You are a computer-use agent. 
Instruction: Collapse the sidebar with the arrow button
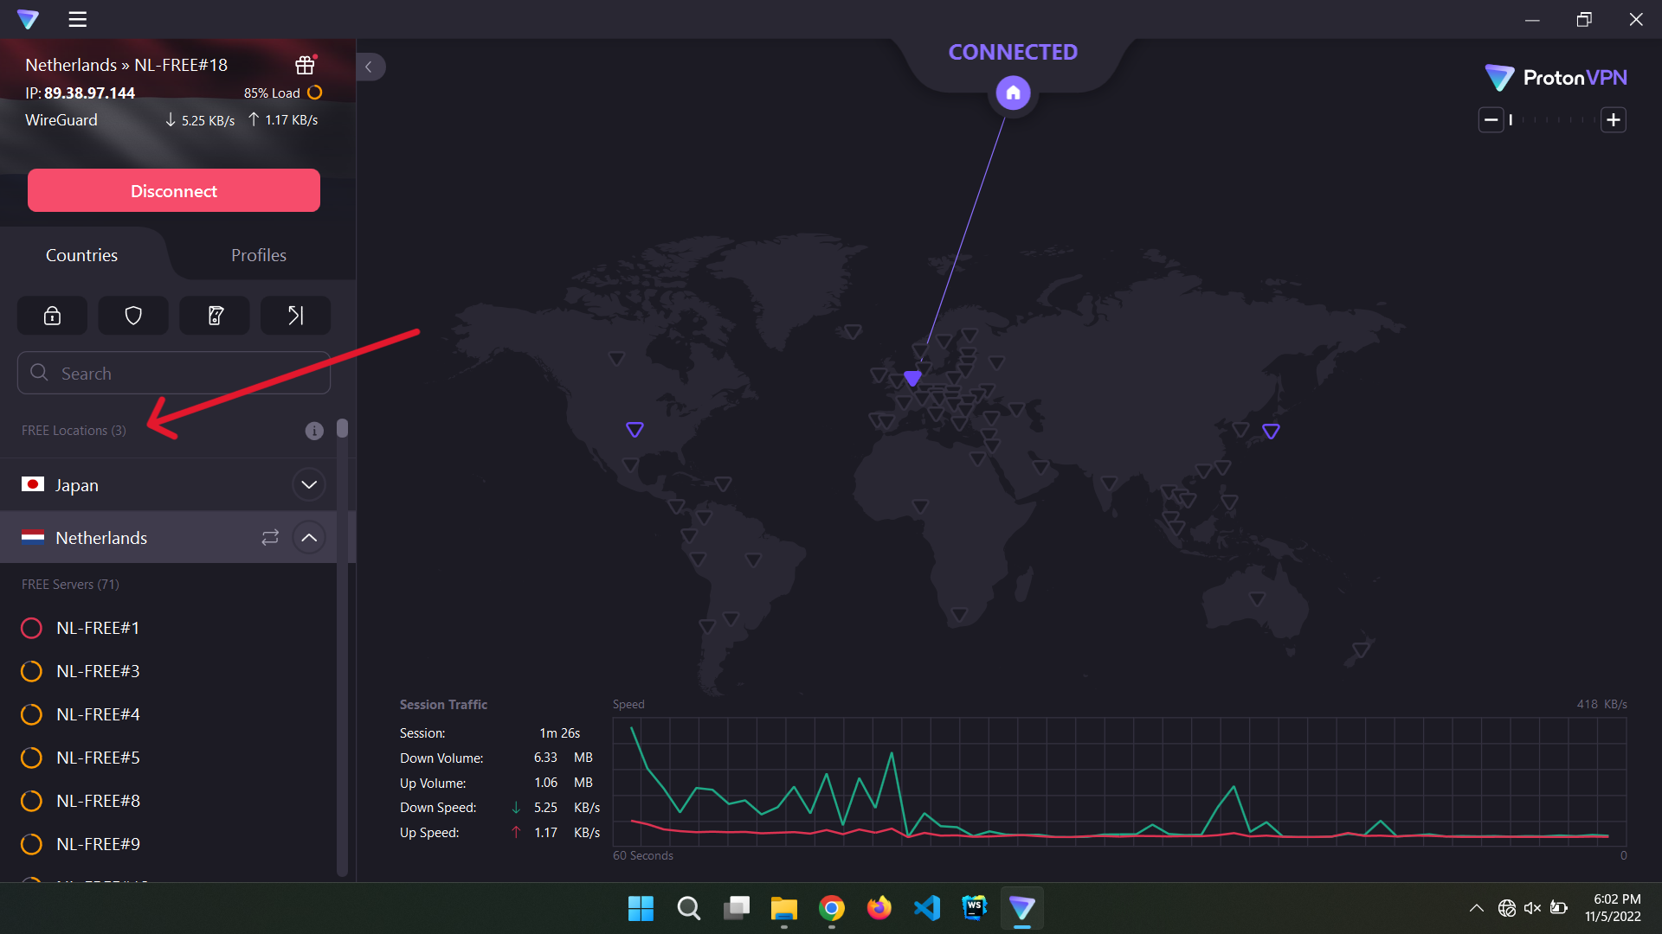click(369, 67)
